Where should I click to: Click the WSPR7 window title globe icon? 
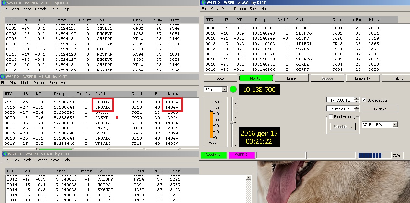4,154
